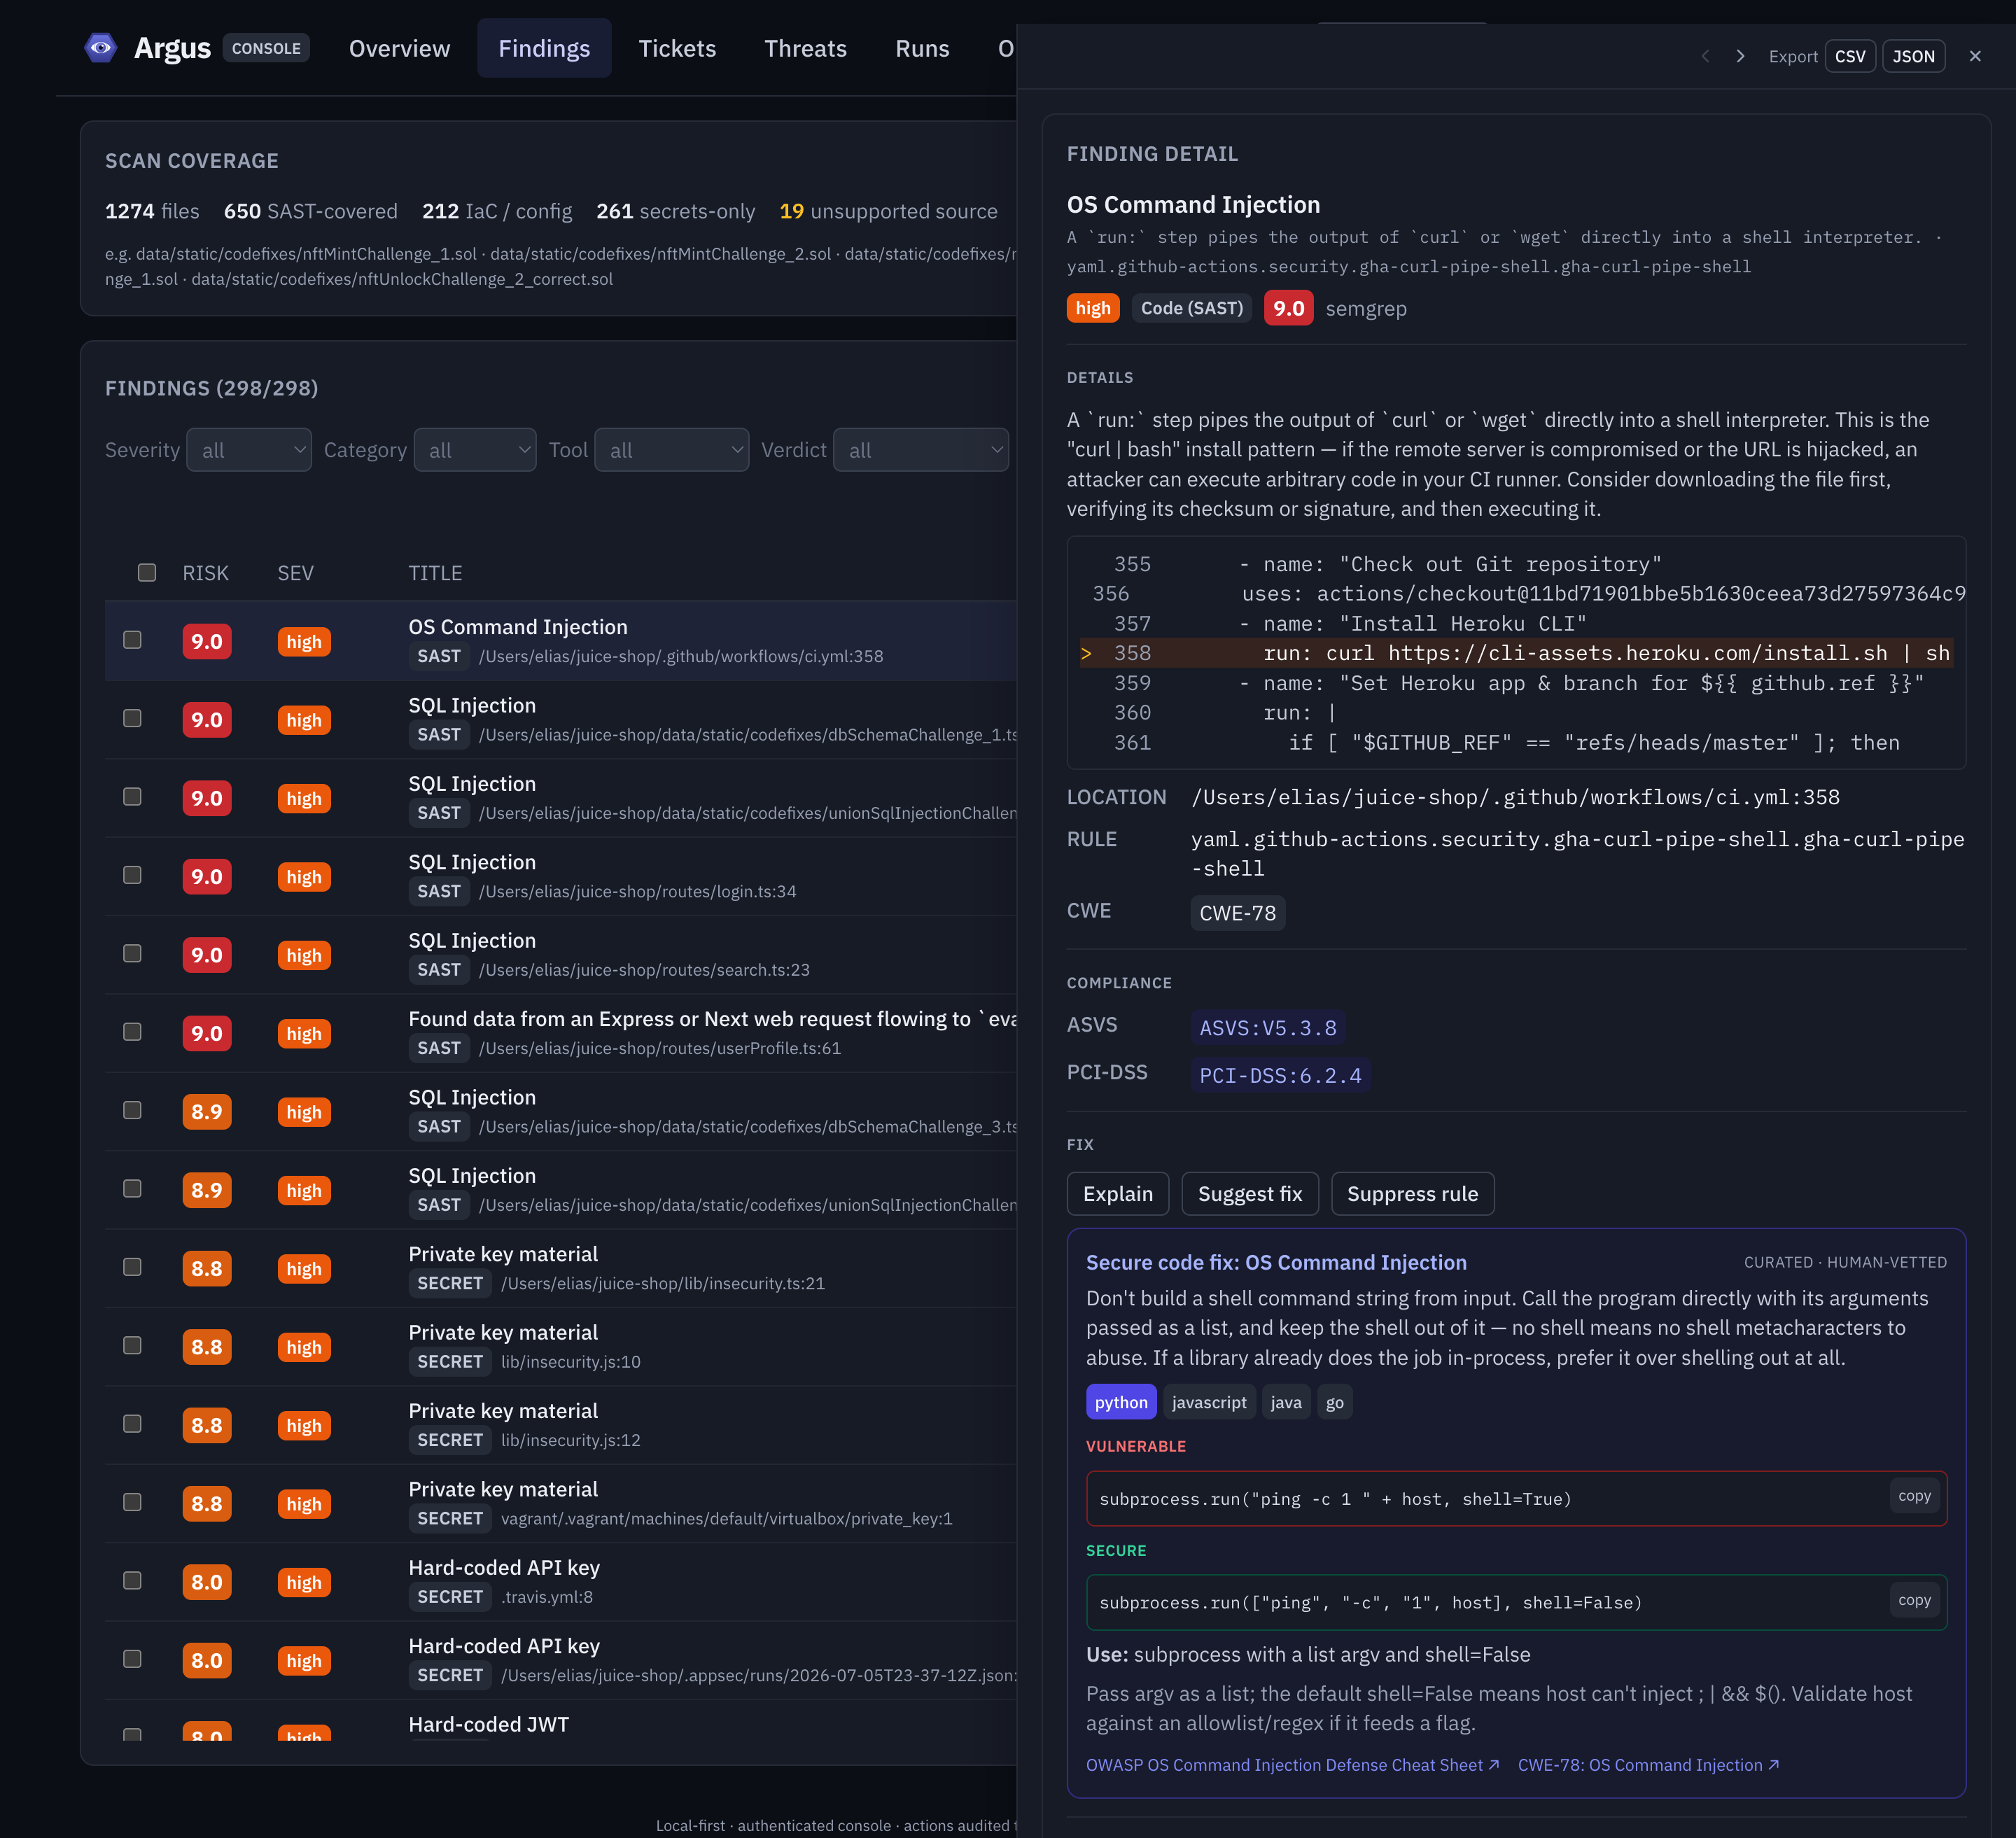Open the Overview tab

[x=399, y=48]
